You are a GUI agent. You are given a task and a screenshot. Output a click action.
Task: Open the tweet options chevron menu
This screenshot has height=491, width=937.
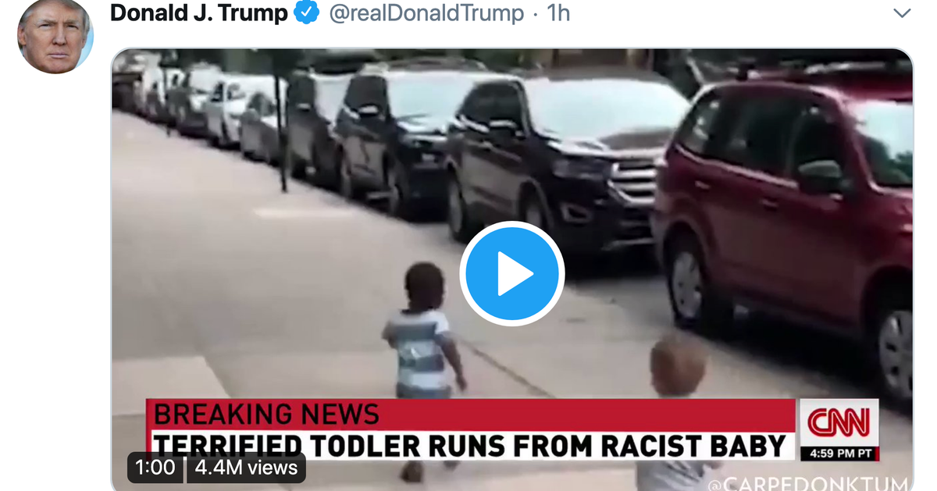point(902,13)
